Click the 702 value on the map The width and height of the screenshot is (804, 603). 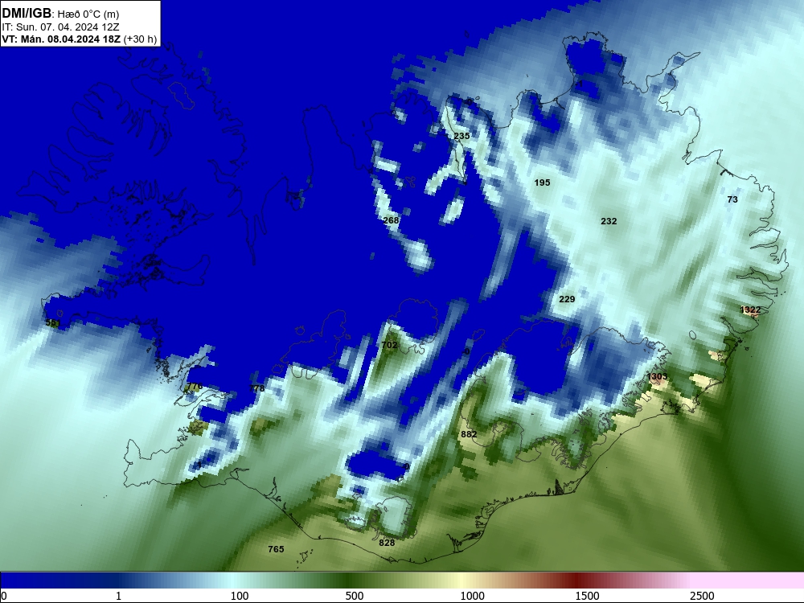click(x=389, y=345)
